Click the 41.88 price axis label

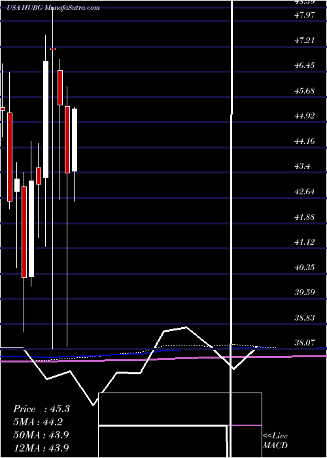tap(305, 217)
